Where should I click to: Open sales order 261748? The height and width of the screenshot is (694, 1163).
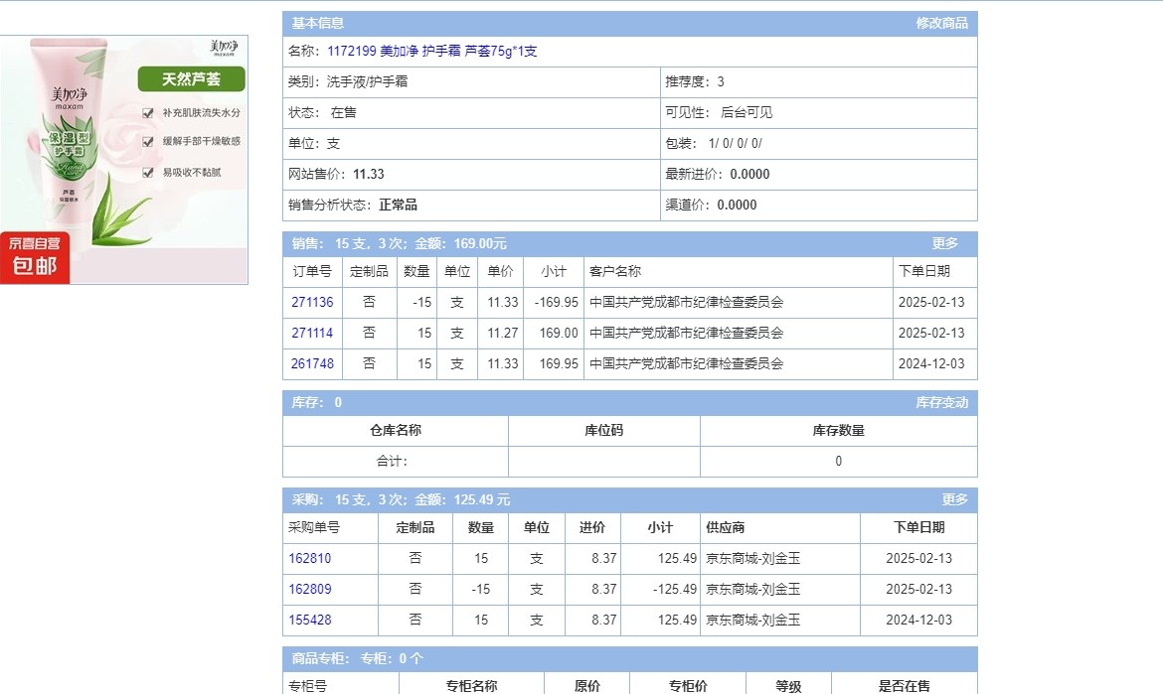click(312, 363)
